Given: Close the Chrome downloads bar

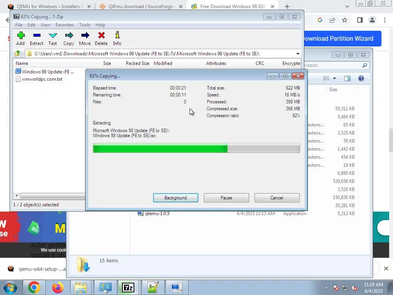Looking at the screenshot, I should 386,268.
